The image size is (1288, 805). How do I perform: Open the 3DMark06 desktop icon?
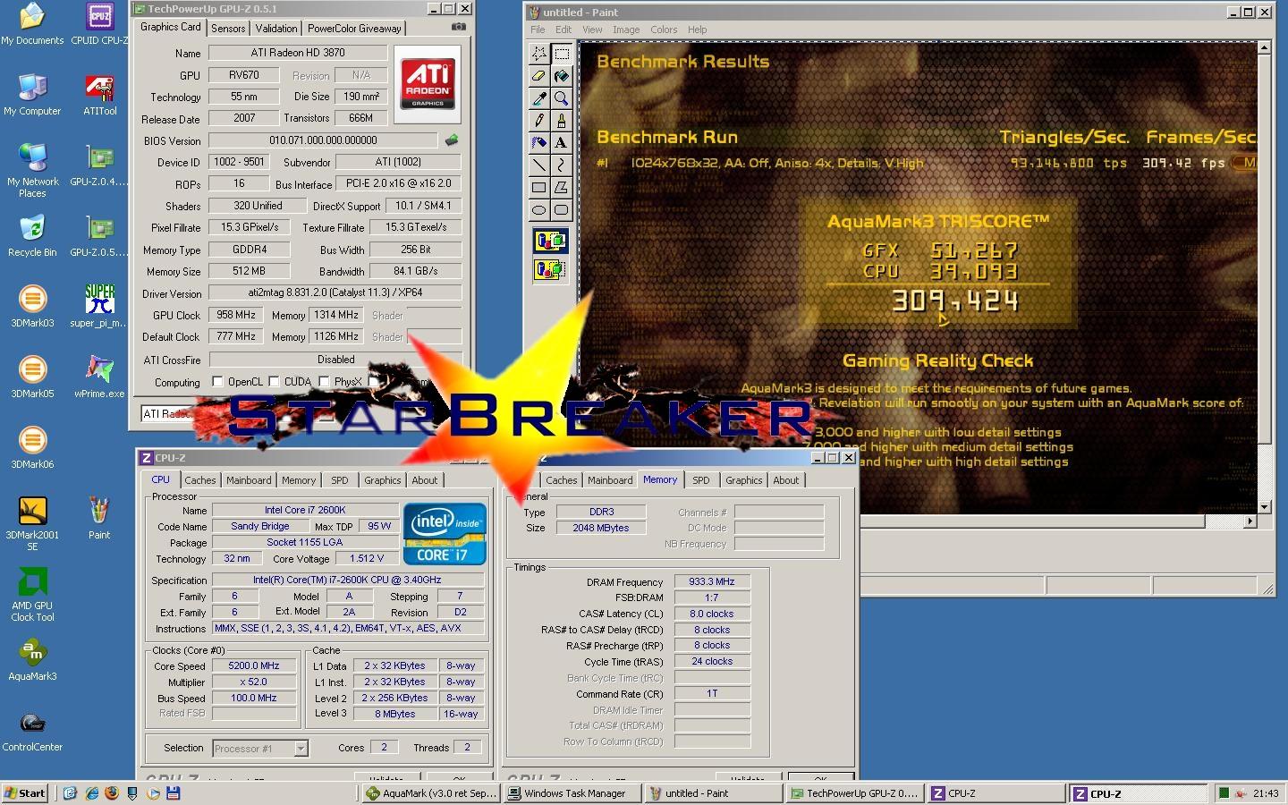32,448
